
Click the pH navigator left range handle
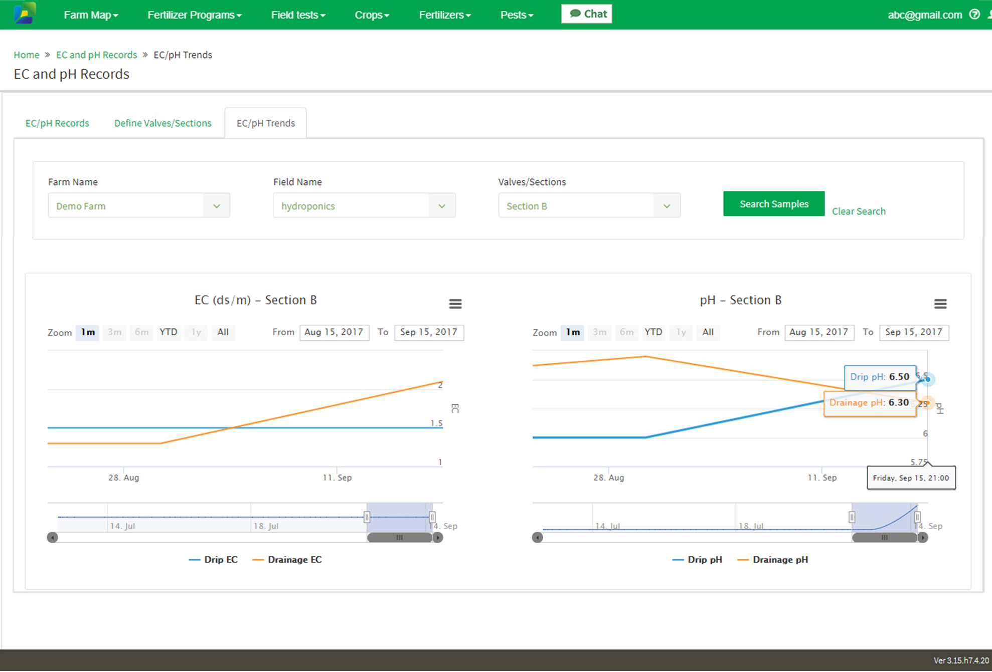[x=852, y=517]
